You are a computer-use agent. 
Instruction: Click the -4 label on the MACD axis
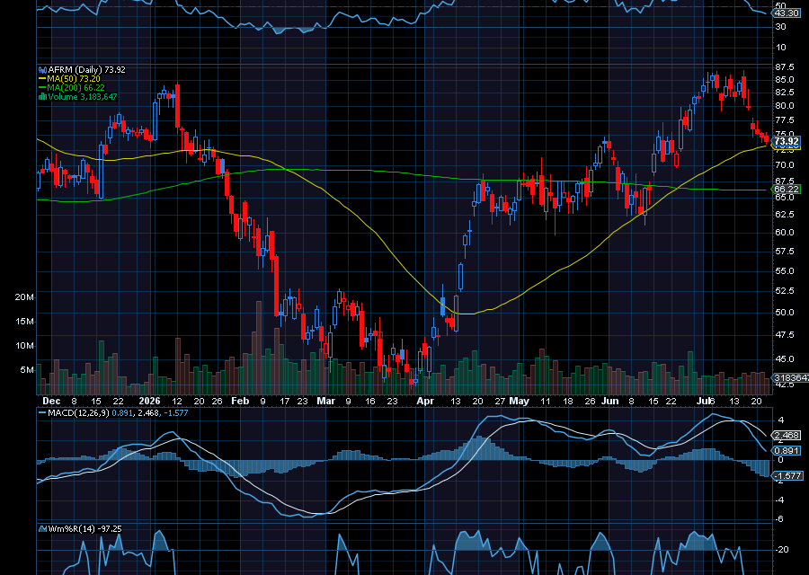click(x=779, y=500)
